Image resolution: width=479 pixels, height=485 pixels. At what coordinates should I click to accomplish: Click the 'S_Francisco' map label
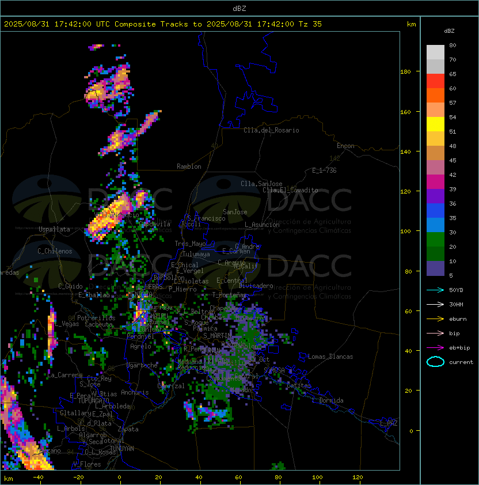[206, 218]
